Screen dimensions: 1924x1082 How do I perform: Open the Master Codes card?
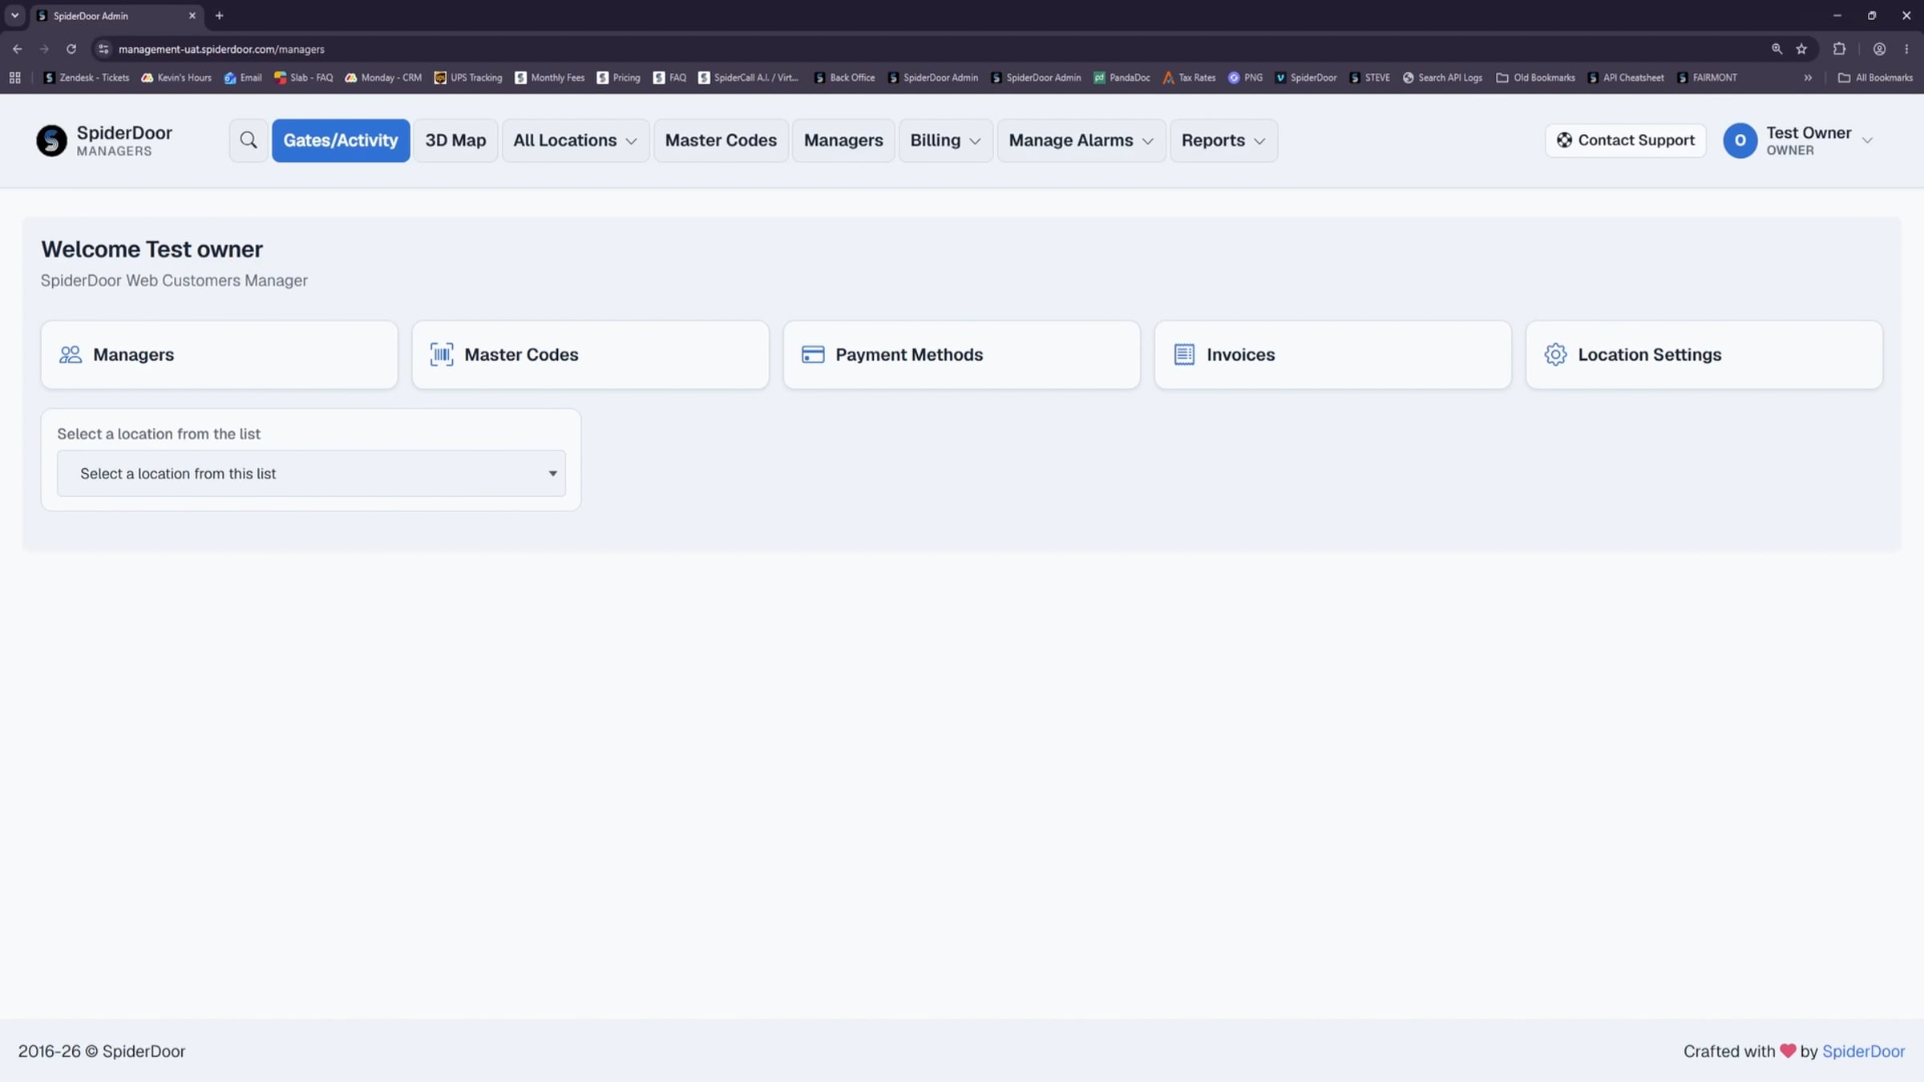tap(590, 354)
